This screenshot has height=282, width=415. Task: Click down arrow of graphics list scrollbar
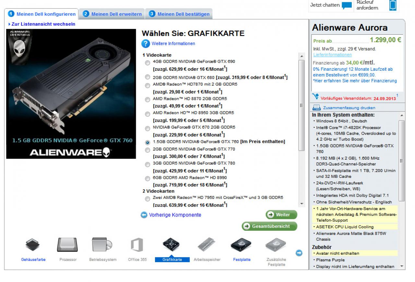[x=302, y=204]
